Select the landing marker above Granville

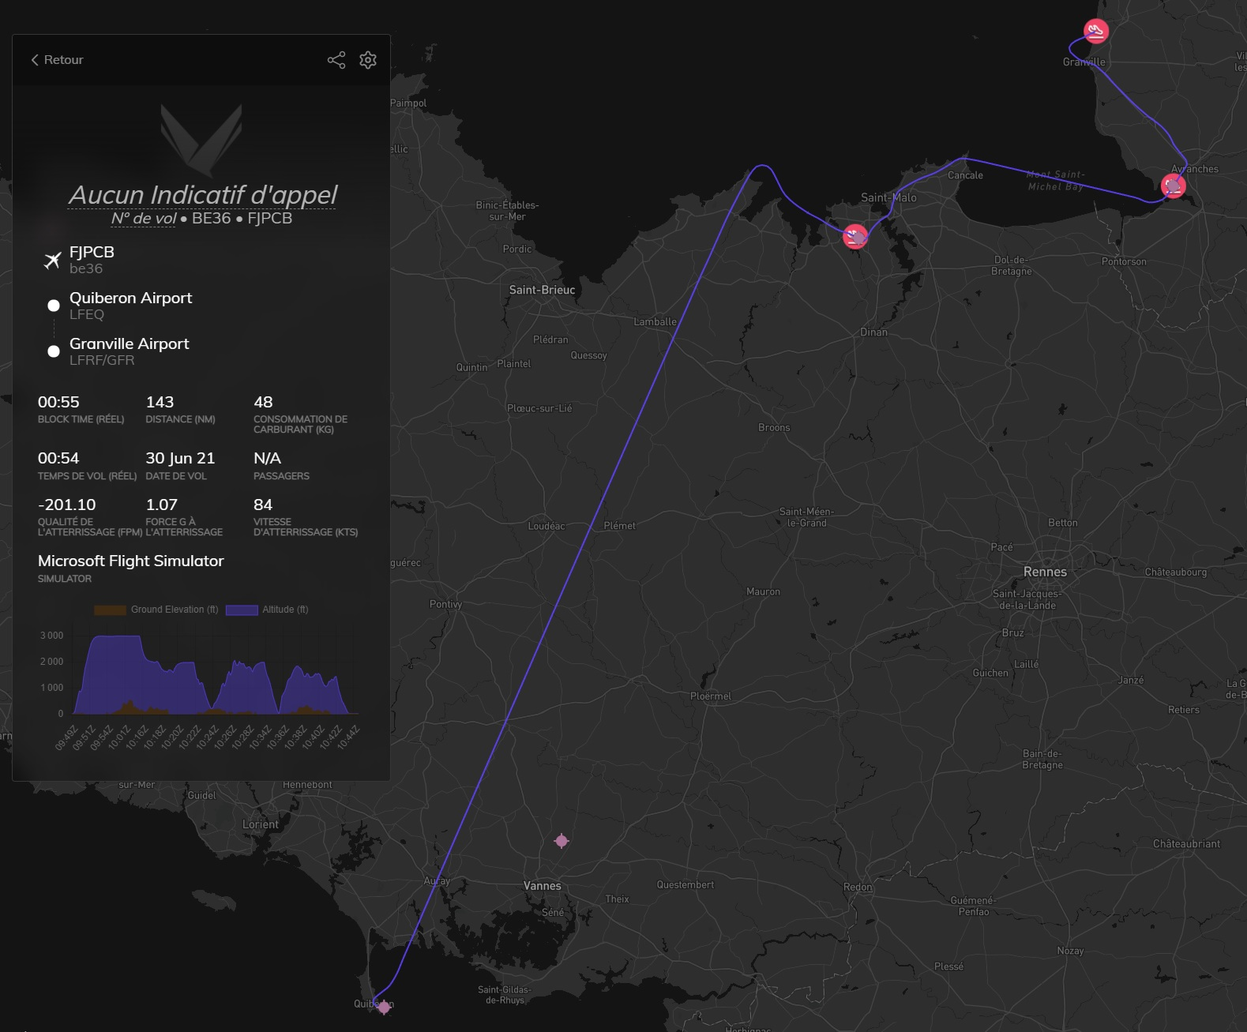[x=1095, y=32]
